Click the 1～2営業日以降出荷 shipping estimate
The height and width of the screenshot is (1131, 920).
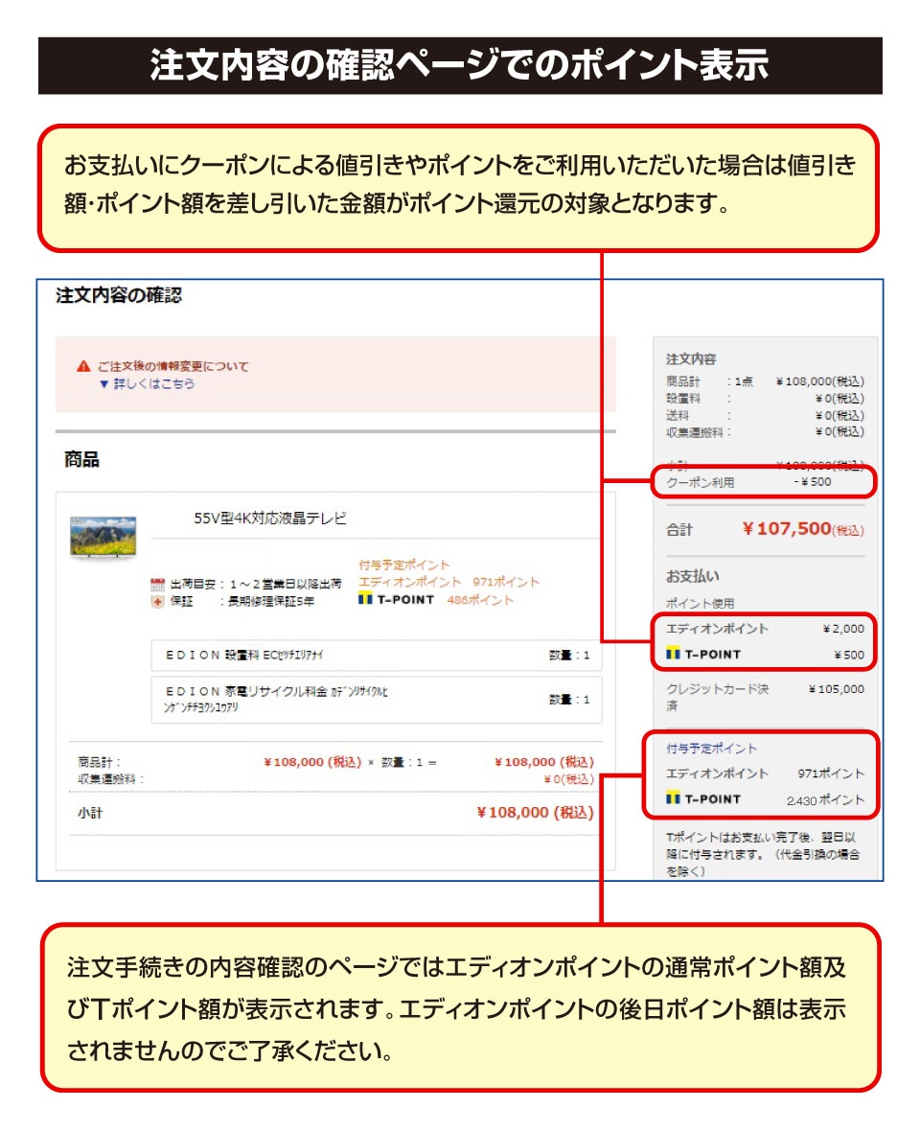(x=287, y=584)
